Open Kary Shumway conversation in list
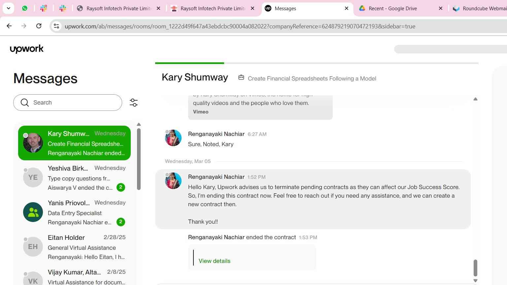Image resolution: width=507 pixels, height=285 pixels. (74, 143)
